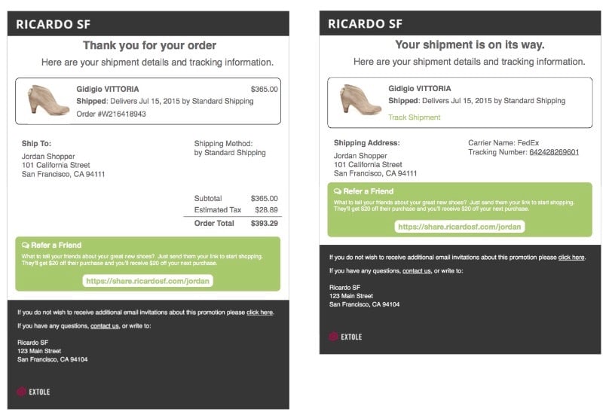Click the RICARDO SF header in right email

(366, 24)
